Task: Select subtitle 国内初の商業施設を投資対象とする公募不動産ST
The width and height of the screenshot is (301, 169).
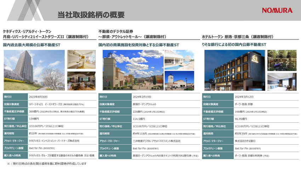Action: coord(139,45)
